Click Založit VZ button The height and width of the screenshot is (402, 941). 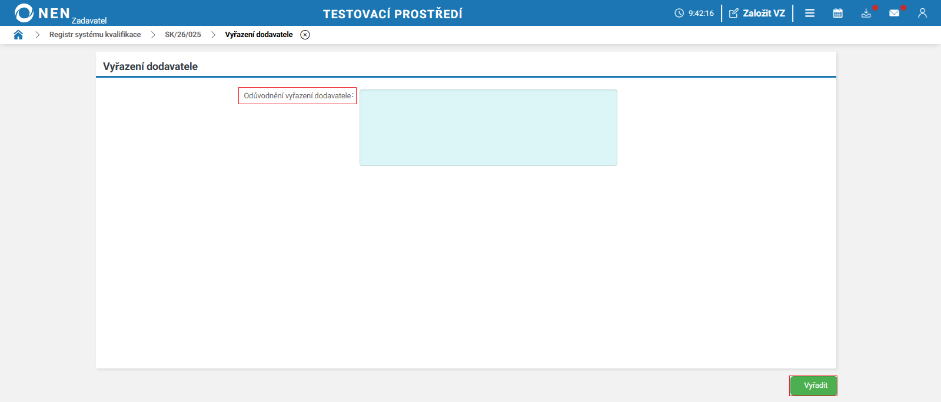(757, 13)
